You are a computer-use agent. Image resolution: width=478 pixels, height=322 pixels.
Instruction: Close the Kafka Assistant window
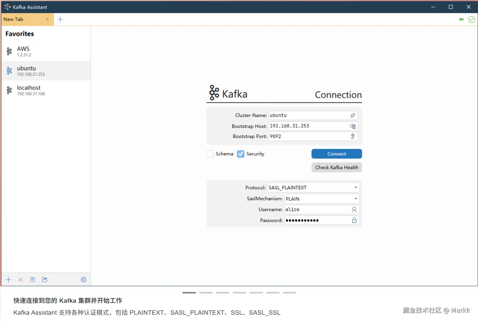(x=468, y=7)
